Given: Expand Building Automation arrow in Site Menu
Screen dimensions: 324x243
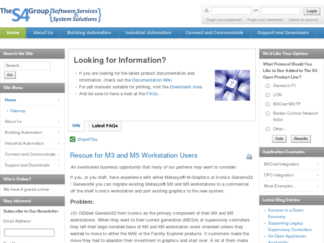Looking at the screenshot, I should click(x=59, y=132).
